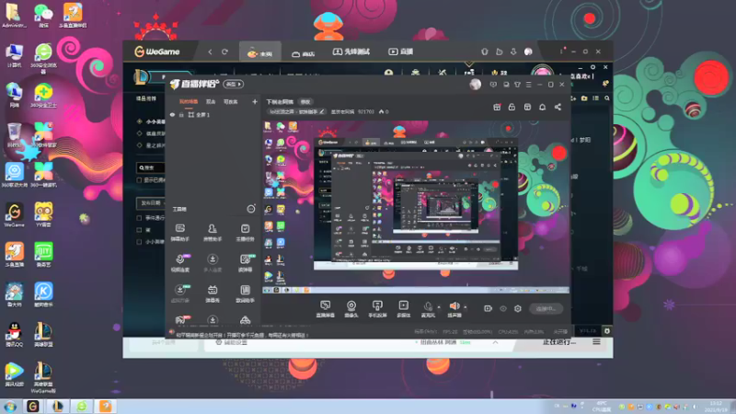Open League client settings gear near its close button

(592, 67)
